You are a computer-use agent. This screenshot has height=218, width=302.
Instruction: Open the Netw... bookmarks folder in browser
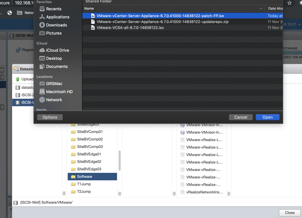click(x=25, y=13)
